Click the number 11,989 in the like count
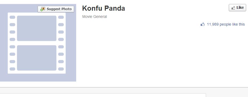 click(x=213, y=24)
